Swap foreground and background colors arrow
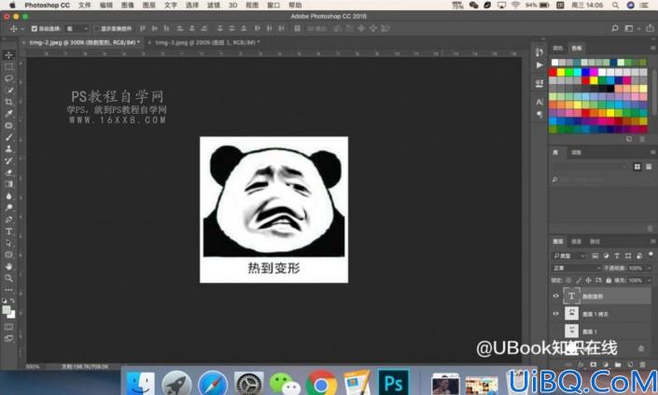This screenshot has height=395, width=658. pos(12,301)
